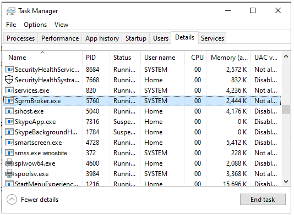
Task: Click the vertical scrollbar thumb
Action: (x=286, y=109)
